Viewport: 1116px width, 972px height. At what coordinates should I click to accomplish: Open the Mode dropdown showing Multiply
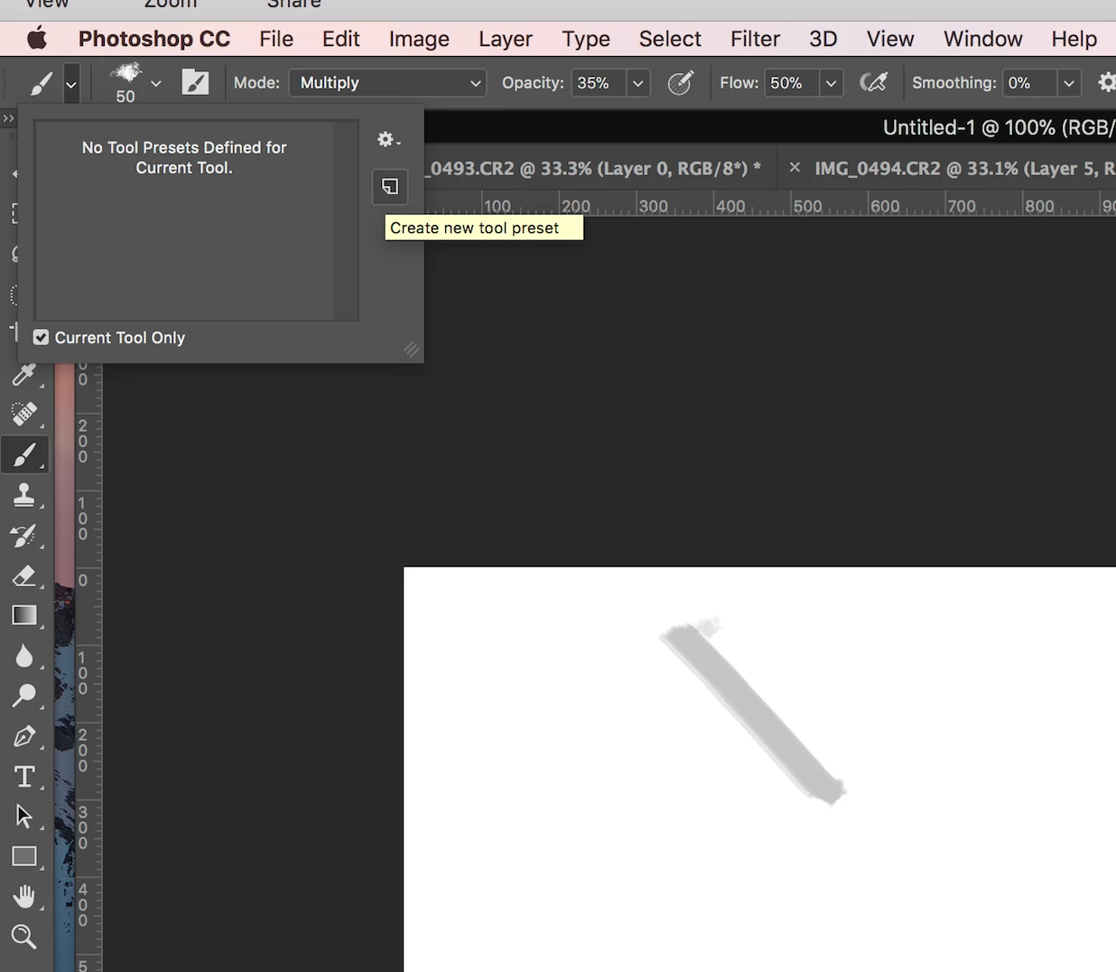point(388,83)
